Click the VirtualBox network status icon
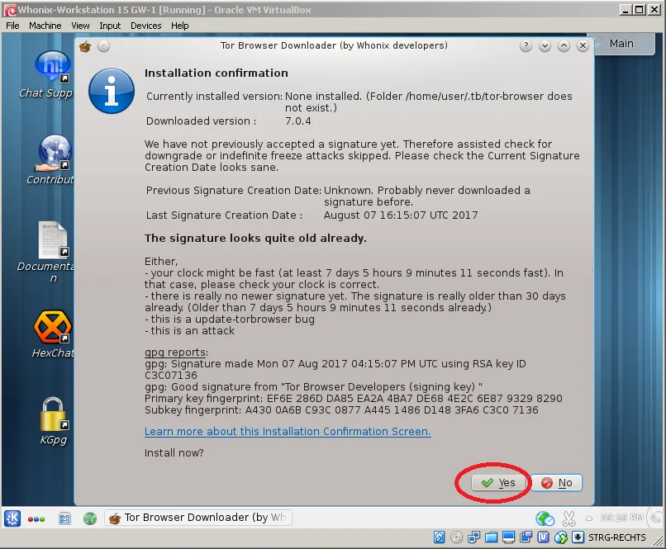Screen dimensions: 666x549 tap(473, 537)
